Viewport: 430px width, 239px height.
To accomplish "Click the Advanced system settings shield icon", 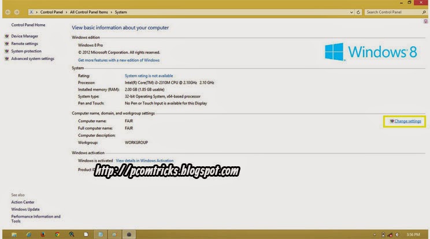I will click(7, 58).
